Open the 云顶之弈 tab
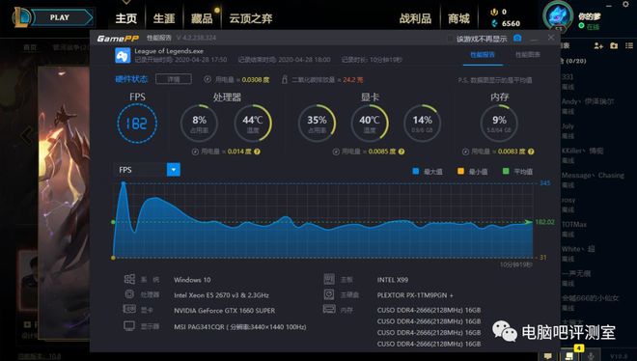This screenshot has width=637, height=361. [x=251, y=18]
